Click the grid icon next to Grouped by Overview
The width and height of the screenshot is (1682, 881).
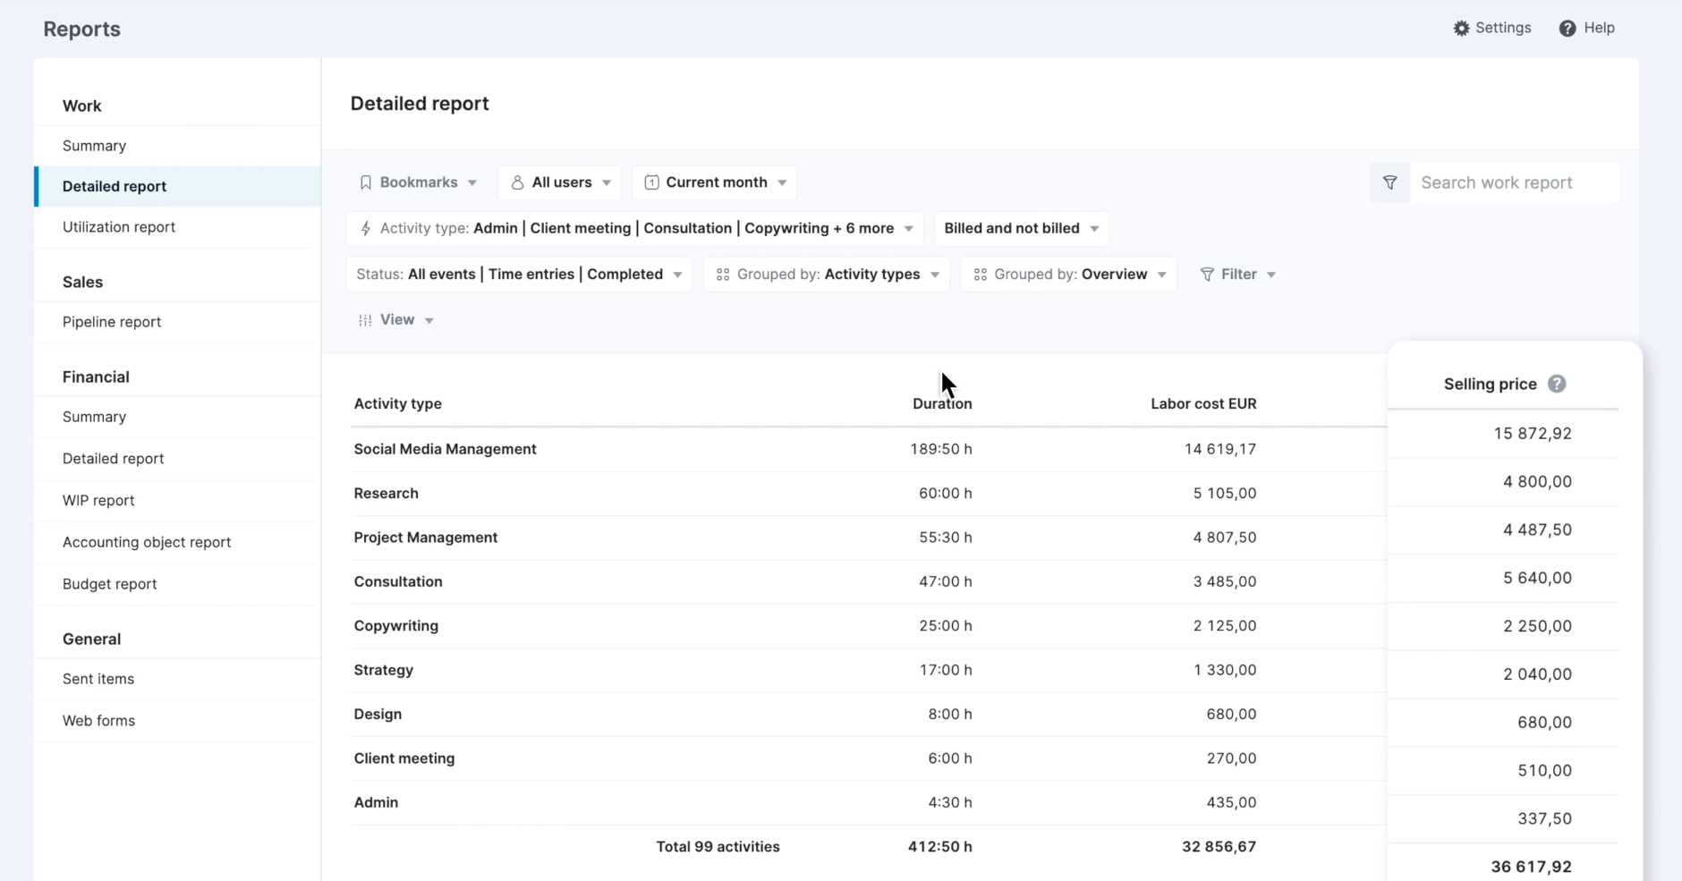point(979,275)
